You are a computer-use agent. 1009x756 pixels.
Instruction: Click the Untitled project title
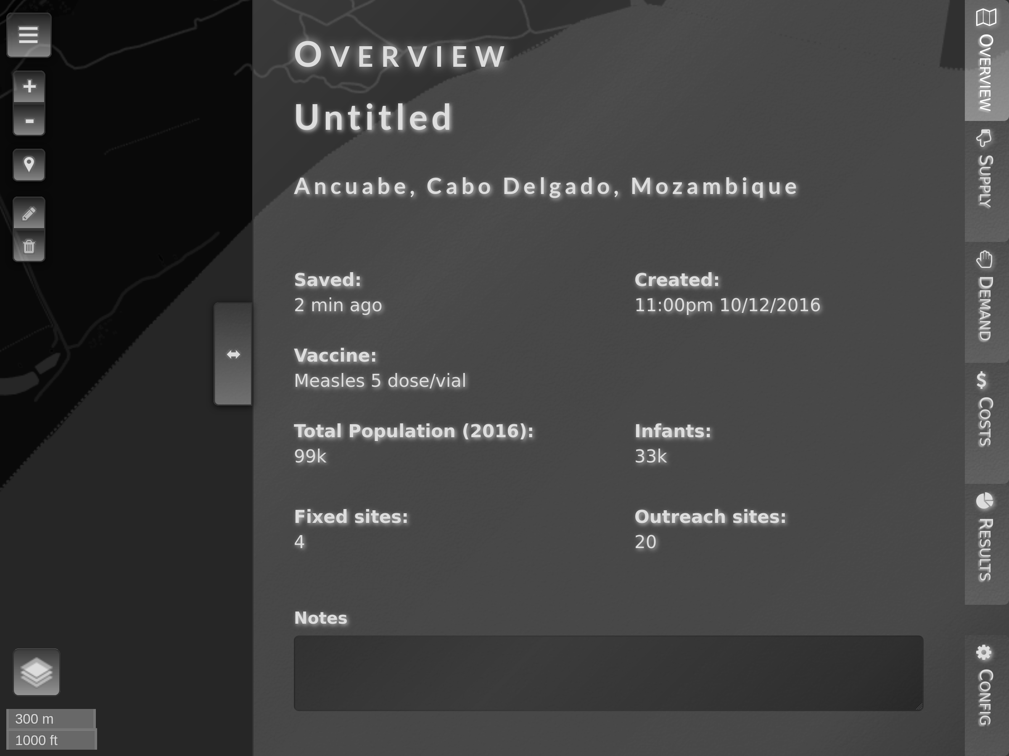tap(374, 118)
